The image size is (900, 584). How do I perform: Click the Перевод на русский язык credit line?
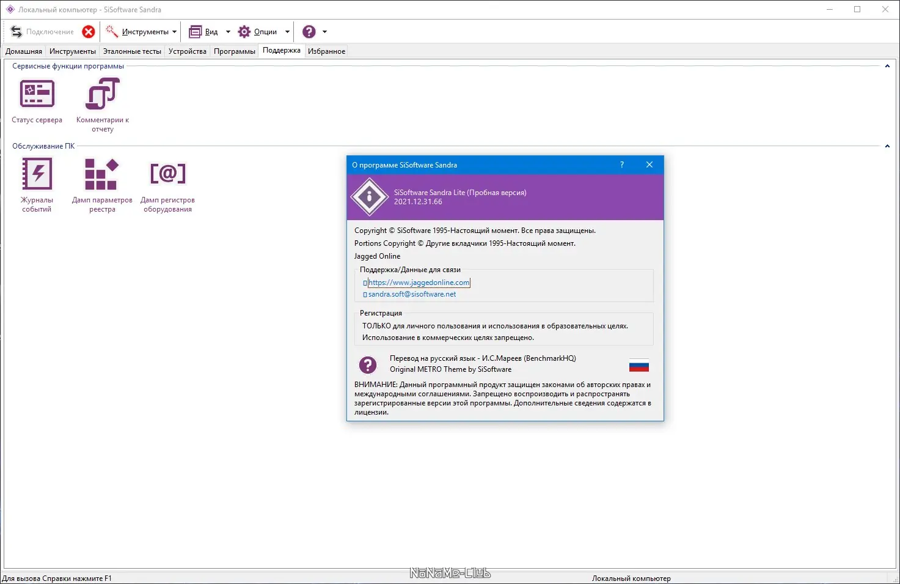coord(483,358)
